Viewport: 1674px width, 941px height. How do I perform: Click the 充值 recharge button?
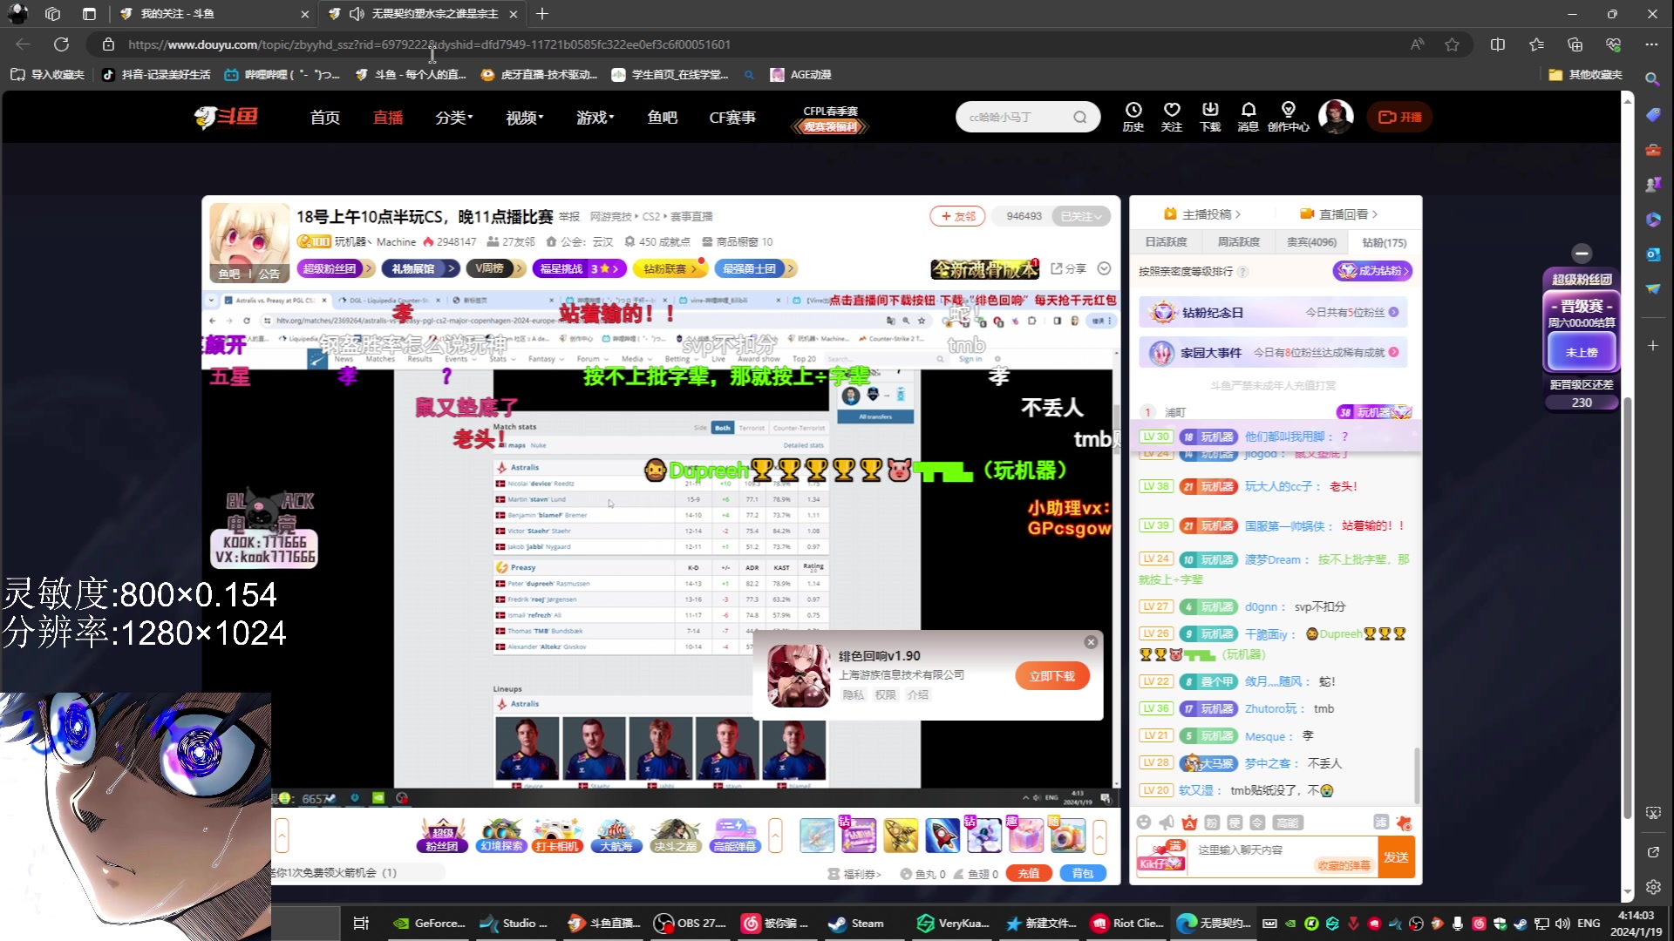pyautogui.click(x=1029, y=873)
